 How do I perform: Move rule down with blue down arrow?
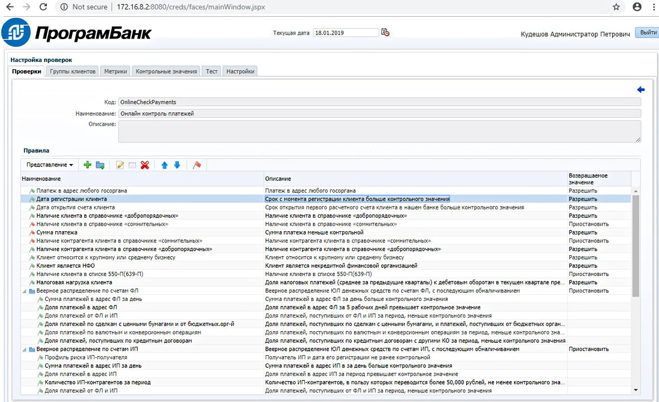[177, 165]
